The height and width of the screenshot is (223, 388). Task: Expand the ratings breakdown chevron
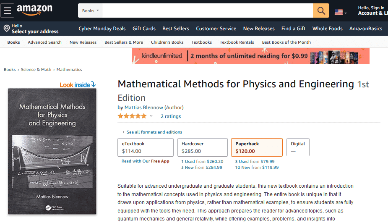[151, 116]
